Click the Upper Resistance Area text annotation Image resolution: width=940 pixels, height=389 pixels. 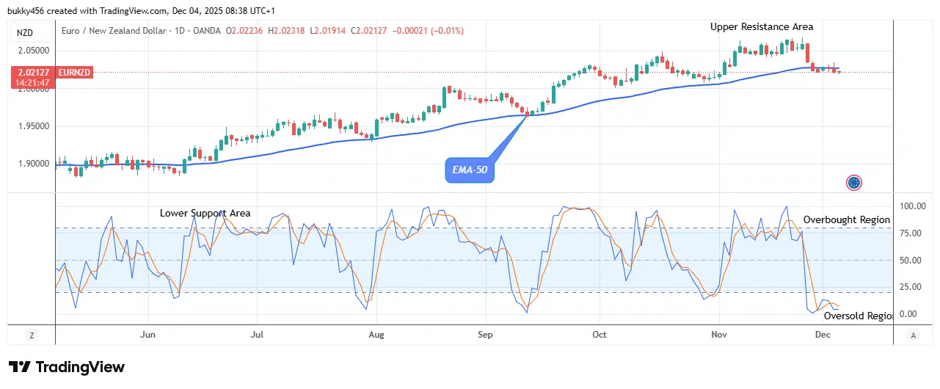pos(761,26)
